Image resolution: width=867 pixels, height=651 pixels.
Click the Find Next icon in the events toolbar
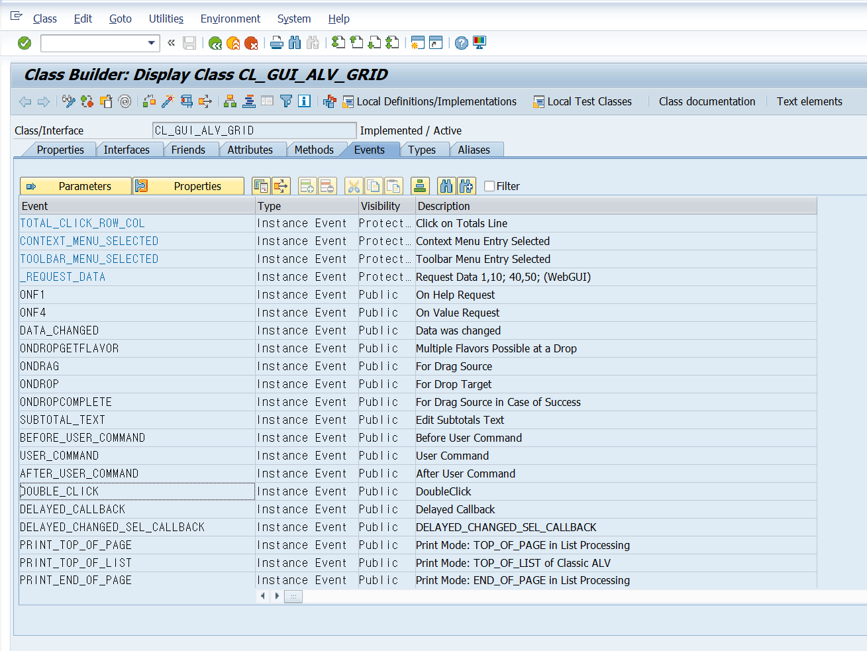466,186
